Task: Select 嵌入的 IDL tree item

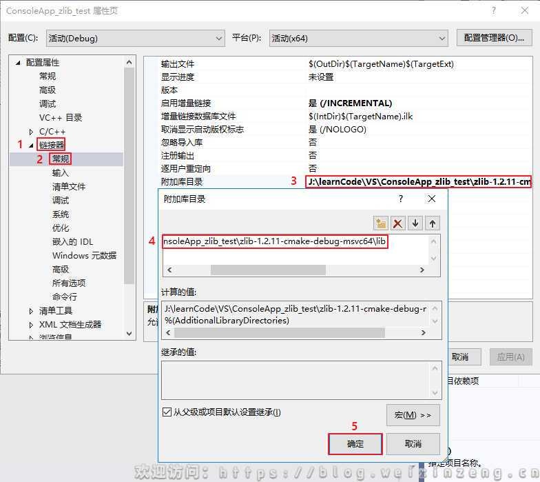Action: pos(73,241)
